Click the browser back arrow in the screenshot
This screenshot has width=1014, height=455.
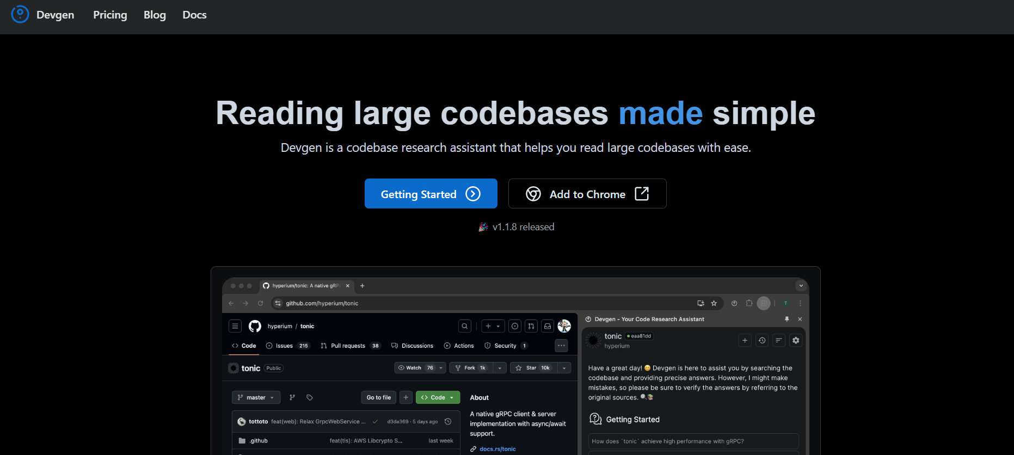click(x=231, y=303)
